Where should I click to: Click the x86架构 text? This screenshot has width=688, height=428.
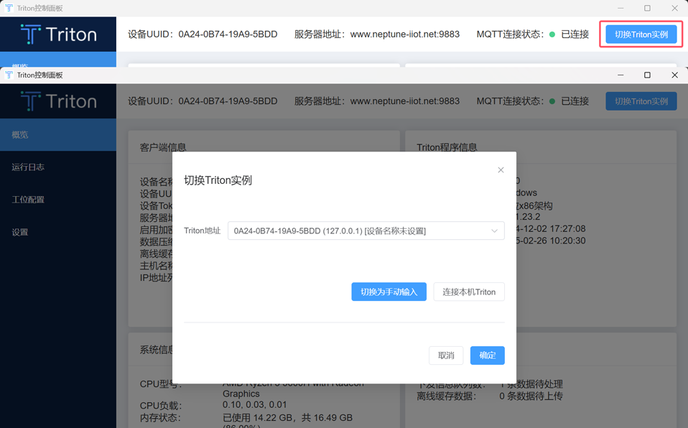[x=534, y=205]
